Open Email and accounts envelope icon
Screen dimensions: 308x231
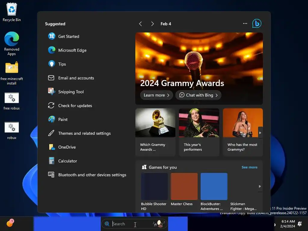pos(51,78)
